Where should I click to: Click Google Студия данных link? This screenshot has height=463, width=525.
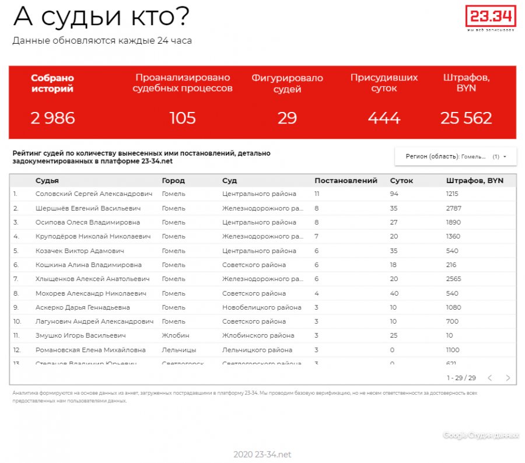pyautogui.click(x=480, y=436)
